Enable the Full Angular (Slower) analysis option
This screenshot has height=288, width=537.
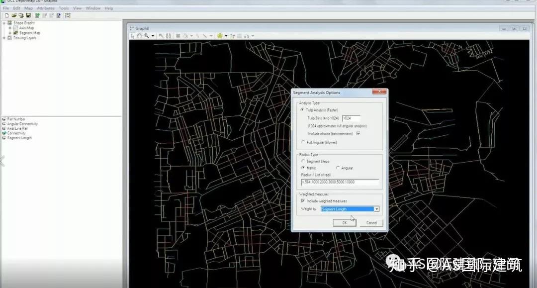pos(302,143)
